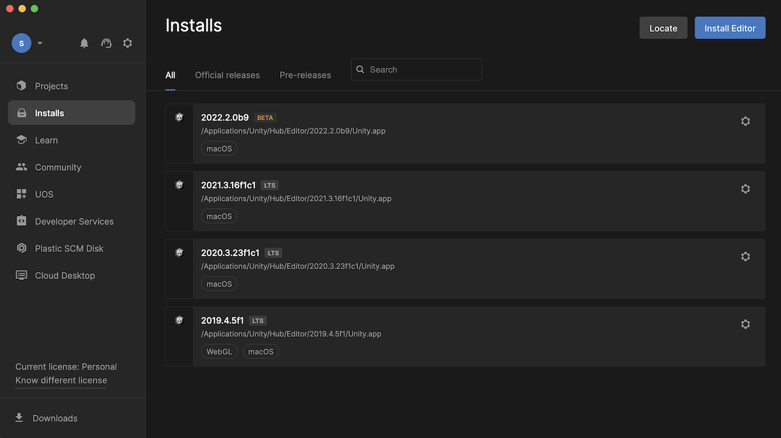Click macOS tag under 2019.4.5f1
Screen dimensions: 781x438
(261, 351)
